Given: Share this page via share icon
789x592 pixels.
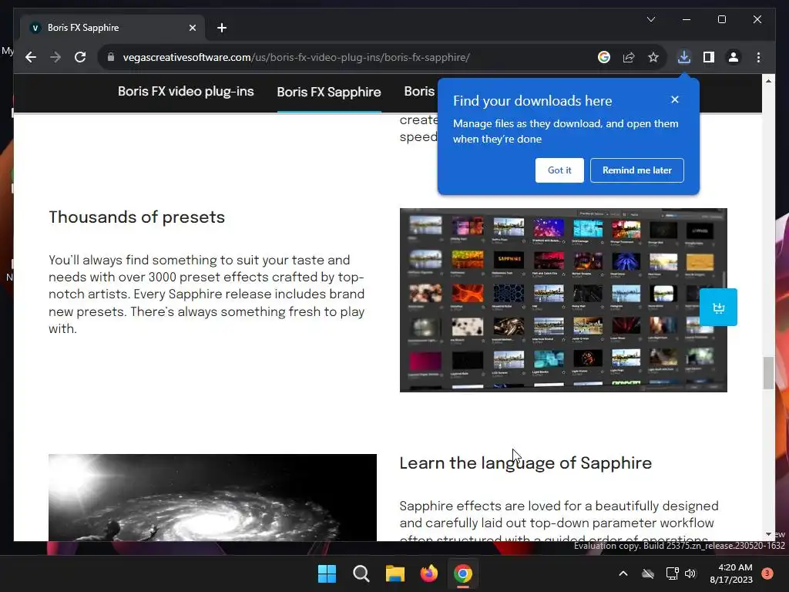Looking at the screenshot, I should click(629, 57).
